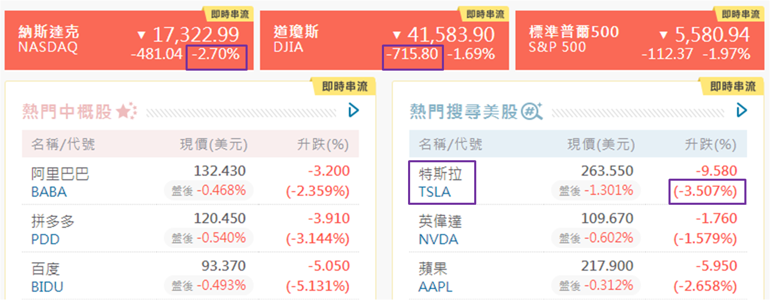Click the 現價(美元) header in 熱門搜尋美股 table
The image size is (770, 300).
point(601,145)
